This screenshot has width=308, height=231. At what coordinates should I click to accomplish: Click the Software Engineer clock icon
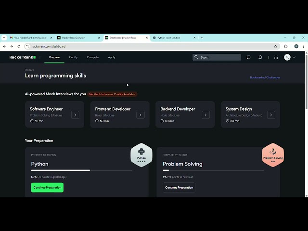pyautogui.click(x=32, y=121)
